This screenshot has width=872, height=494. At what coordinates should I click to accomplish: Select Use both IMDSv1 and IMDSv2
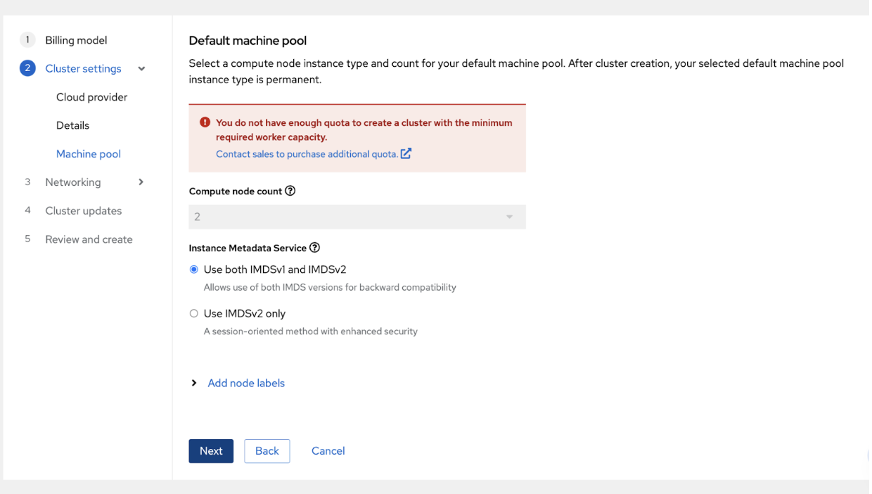194,270
